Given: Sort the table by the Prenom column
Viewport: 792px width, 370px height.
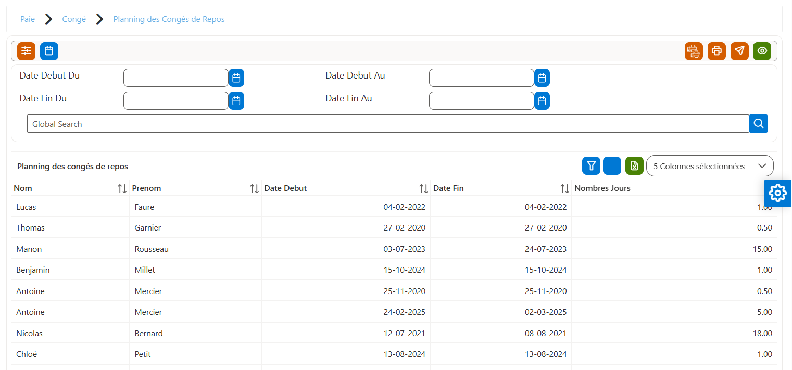Looking at the screenshot, I should coord(255,188).
